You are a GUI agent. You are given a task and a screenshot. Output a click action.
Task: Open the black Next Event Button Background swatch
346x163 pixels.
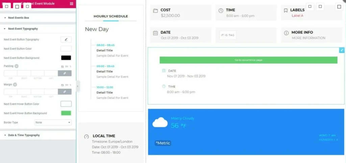tap(66, 58)
